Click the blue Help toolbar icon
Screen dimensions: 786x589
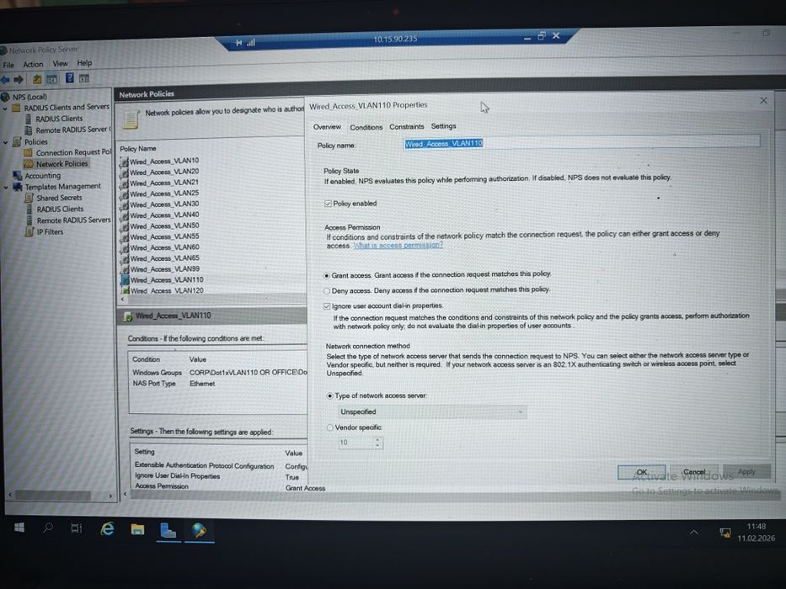click(70, 77)
